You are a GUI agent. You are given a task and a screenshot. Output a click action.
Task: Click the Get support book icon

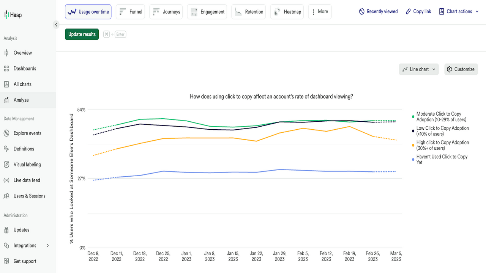click(6, 261)
